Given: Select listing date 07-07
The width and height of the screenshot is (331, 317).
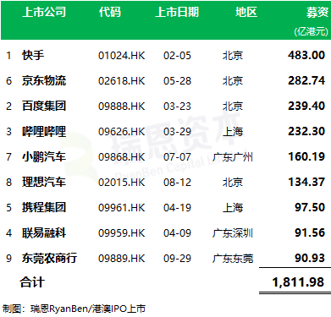Looking at the screenshot, I should pyautogui.click(x=177, y=157).
